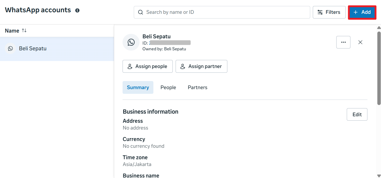Switch to the Summary tab
Viewport: 381px width, 178px height.
click(138, 88)
